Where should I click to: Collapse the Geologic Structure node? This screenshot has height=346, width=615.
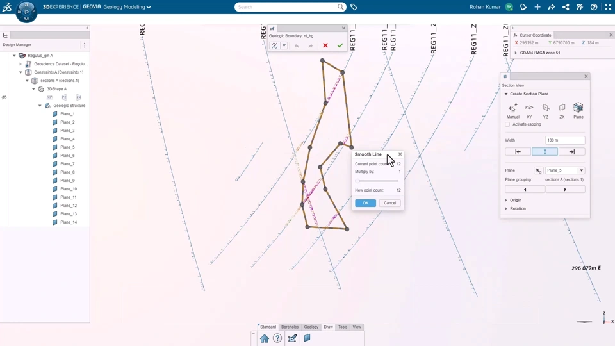pos(40,106)
